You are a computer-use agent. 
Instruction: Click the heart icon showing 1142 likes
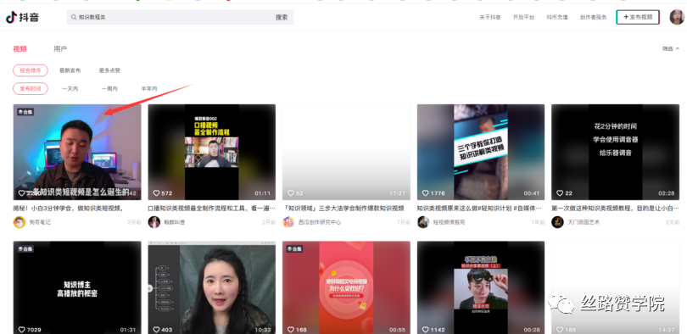[425, 330]
